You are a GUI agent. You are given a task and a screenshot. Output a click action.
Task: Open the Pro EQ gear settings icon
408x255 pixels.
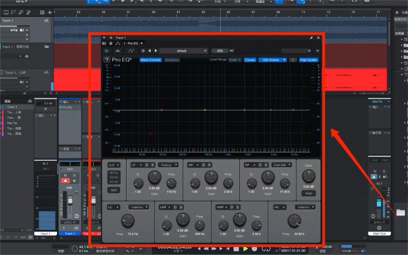click(293, 60)
